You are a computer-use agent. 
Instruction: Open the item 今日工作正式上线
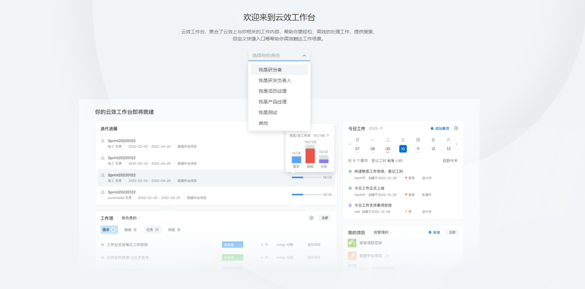[x=369, y=188]
